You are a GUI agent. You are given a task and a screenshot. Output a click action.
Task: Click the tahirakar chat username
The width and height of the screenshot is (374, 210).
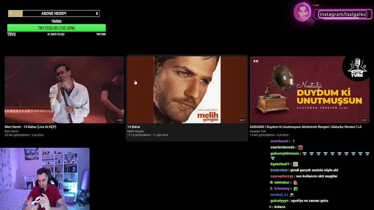[x=282, y=182]
